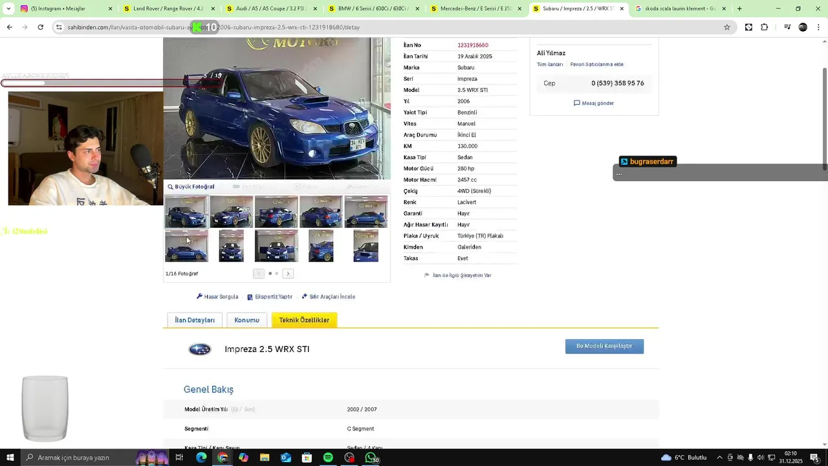828x466 pixels.
Task: Open the taskbar volume speaker icon
Action: [761, 458]
